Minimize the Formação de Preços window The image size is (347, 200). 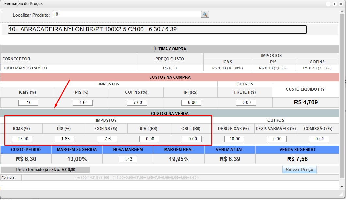[329, 4]
